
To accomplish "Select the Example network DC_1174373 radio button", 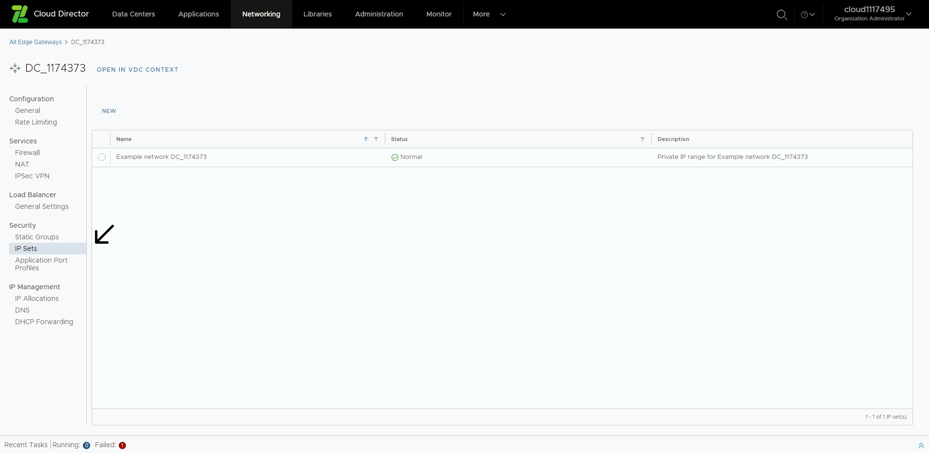I will [102, 157].
